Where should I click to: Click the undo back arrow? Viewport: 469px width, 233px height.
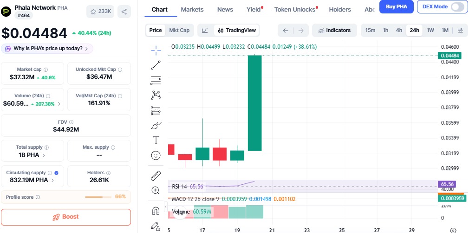point(286,31)
